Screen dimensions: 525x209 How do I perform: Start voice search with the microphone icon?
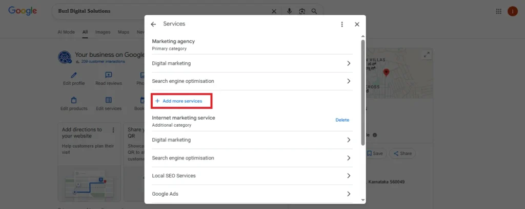click(290, 11)
